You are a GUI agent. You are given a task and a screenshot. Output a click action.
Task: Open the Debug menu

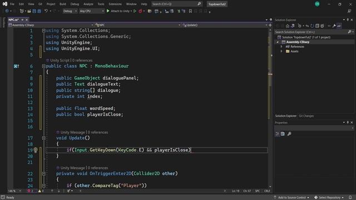(75, 4)
